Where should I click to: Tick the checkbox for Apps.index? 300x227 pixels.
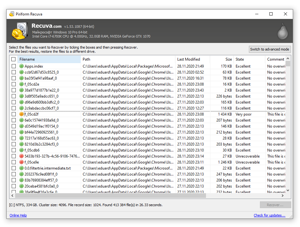point(14,66)
